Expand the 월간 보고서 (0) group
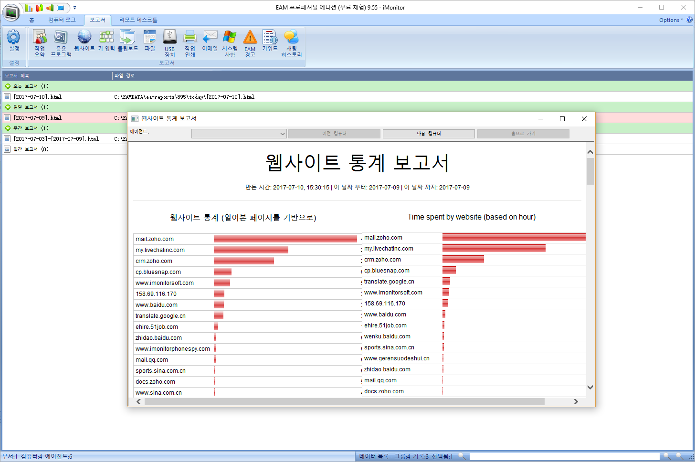Image resolution: width=695 pixels, height=462 pixels. (x=7, y=149)
